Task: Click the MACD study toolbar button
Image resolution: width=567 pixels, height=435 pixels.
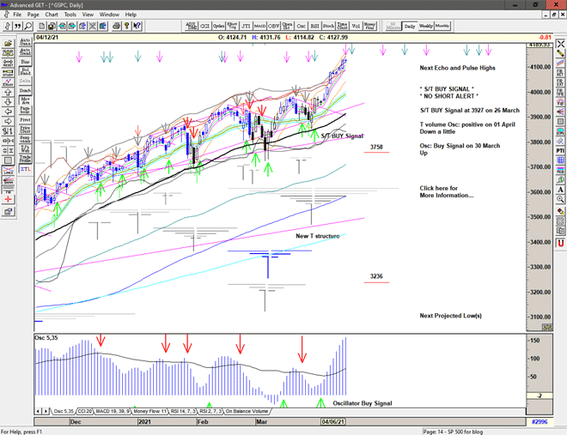Action: point(258,27)
